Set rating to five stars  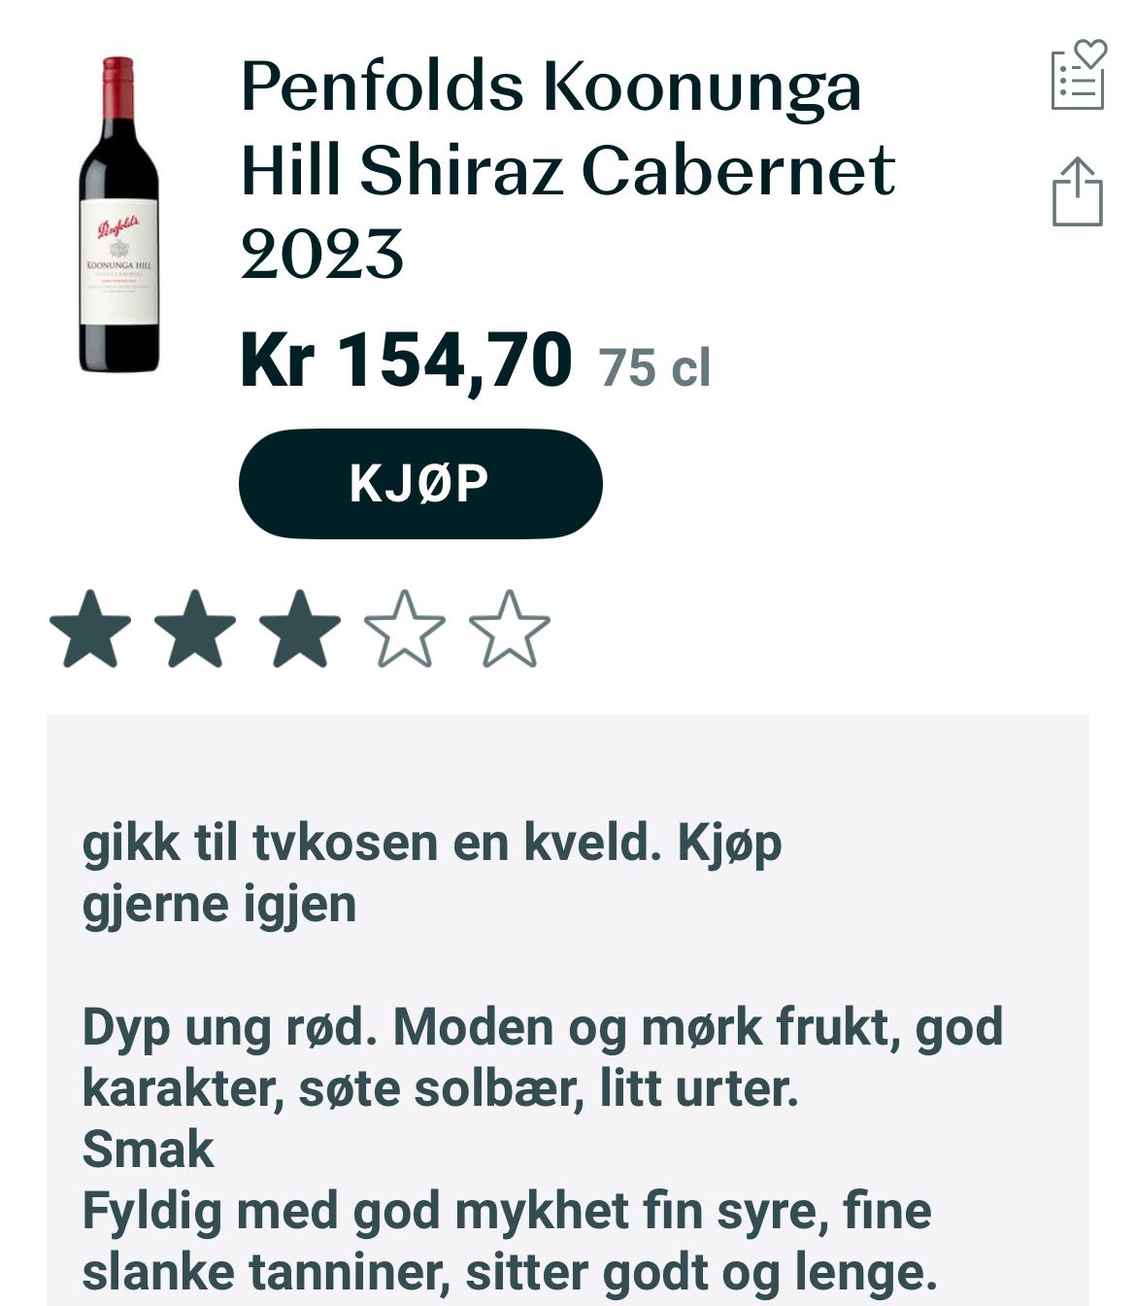[510, 629]
